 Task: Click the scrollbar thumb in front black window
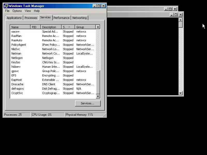(180, 25)
